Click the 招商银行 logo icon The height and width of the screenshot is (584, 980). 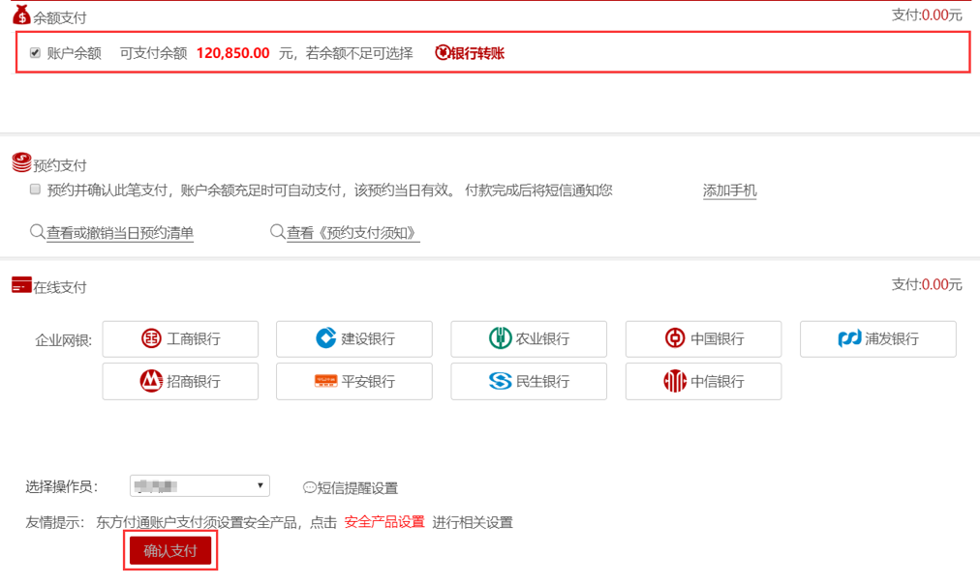click(151, 381)
